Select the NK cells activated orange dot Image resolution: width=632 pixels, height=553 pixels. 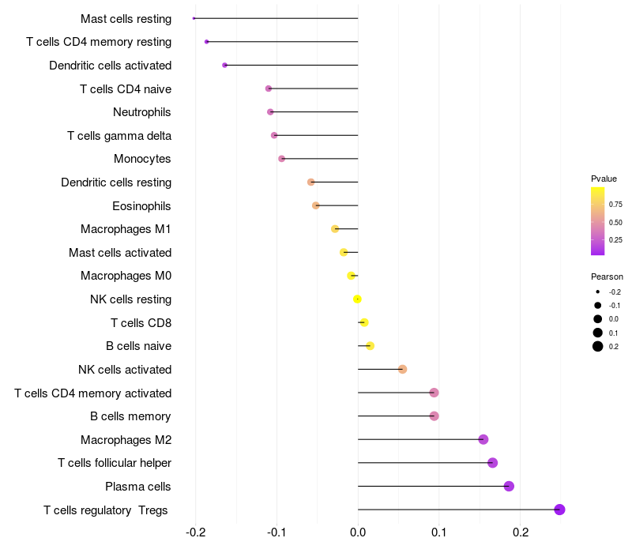pos(402,369)
